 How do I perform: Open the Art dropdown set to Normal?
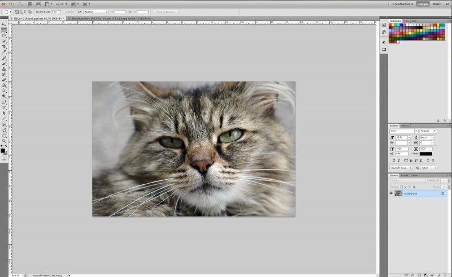click(96, 12)
